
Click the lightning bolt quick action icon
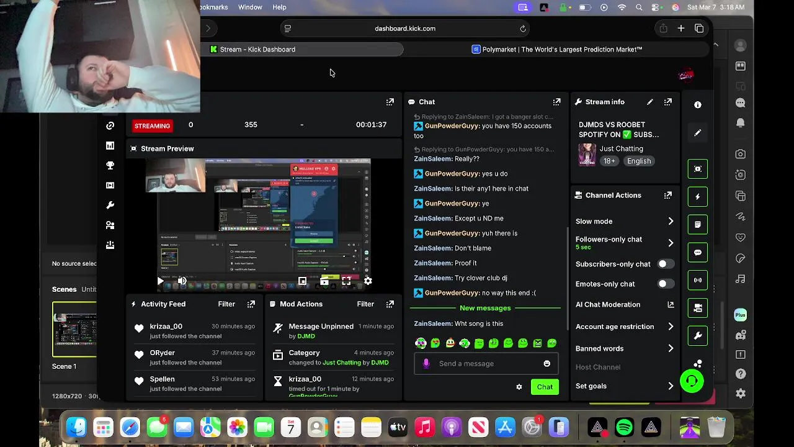coord(697,197)
